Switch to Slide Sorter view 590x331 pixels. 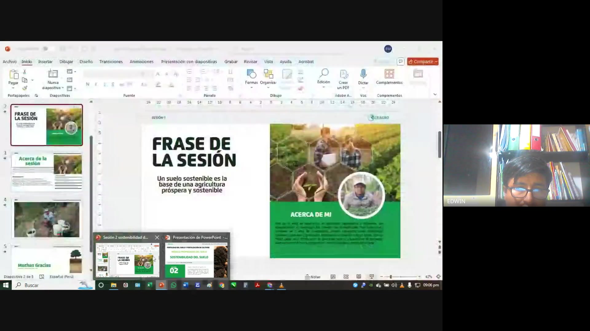pos(346,277)
